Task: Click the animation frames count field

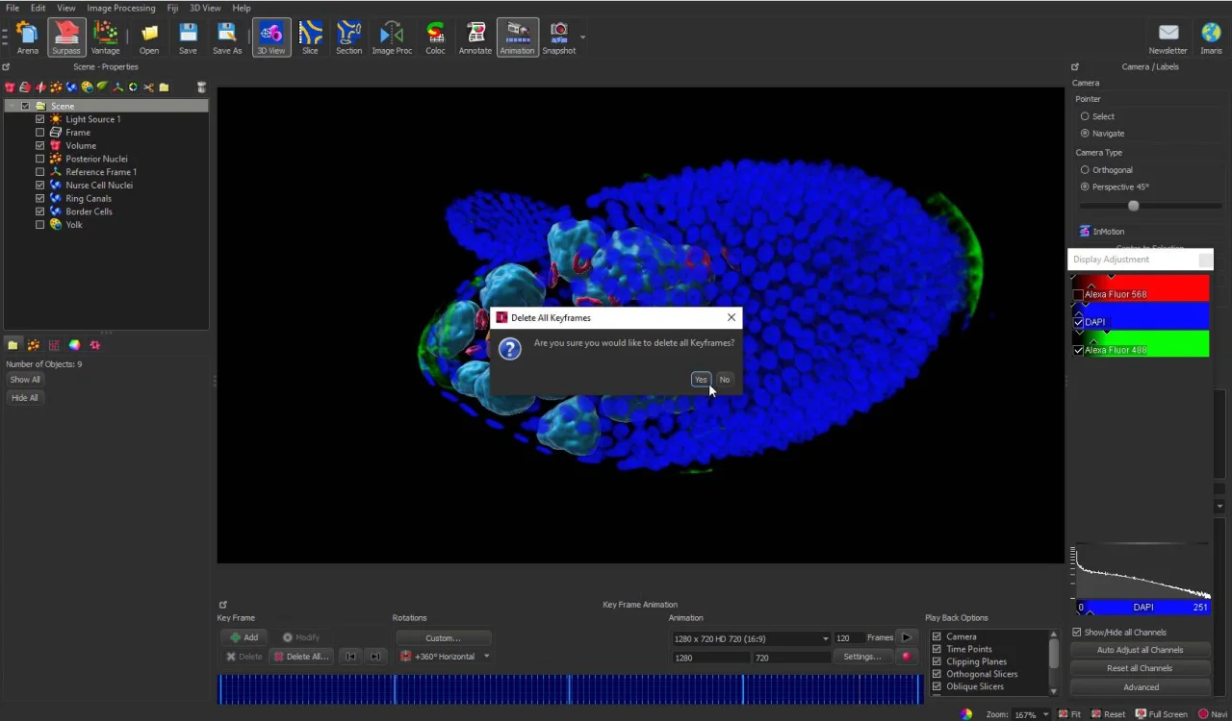Action: click(848, 638)
